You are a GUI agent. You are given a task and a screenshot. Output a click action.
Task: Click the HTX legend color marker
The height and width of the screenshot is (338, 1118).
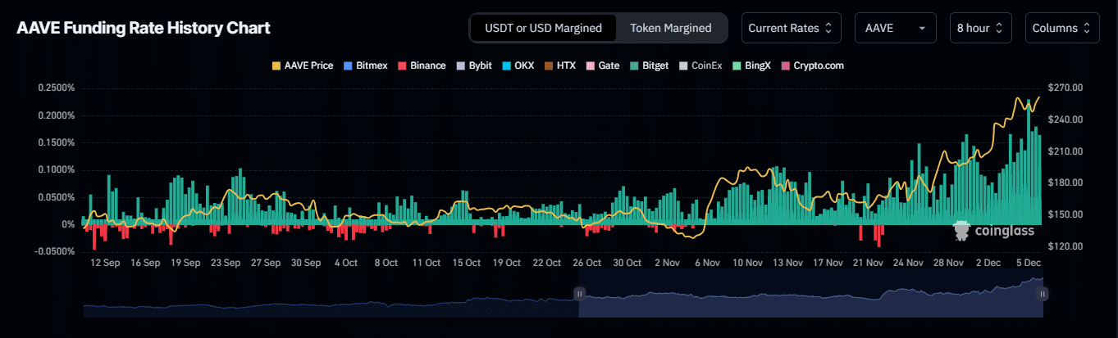click(x=550, y=65)
